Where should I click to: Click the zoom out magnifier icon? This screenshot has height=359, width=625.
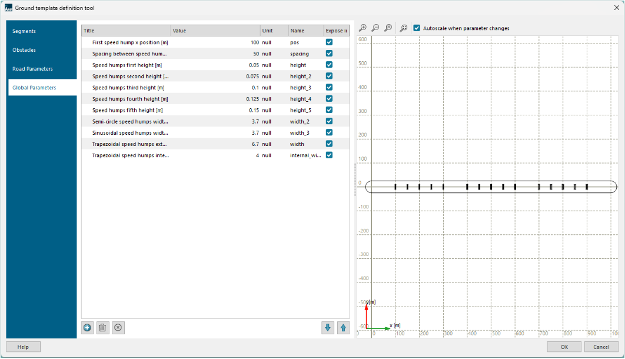coord(375,28)
